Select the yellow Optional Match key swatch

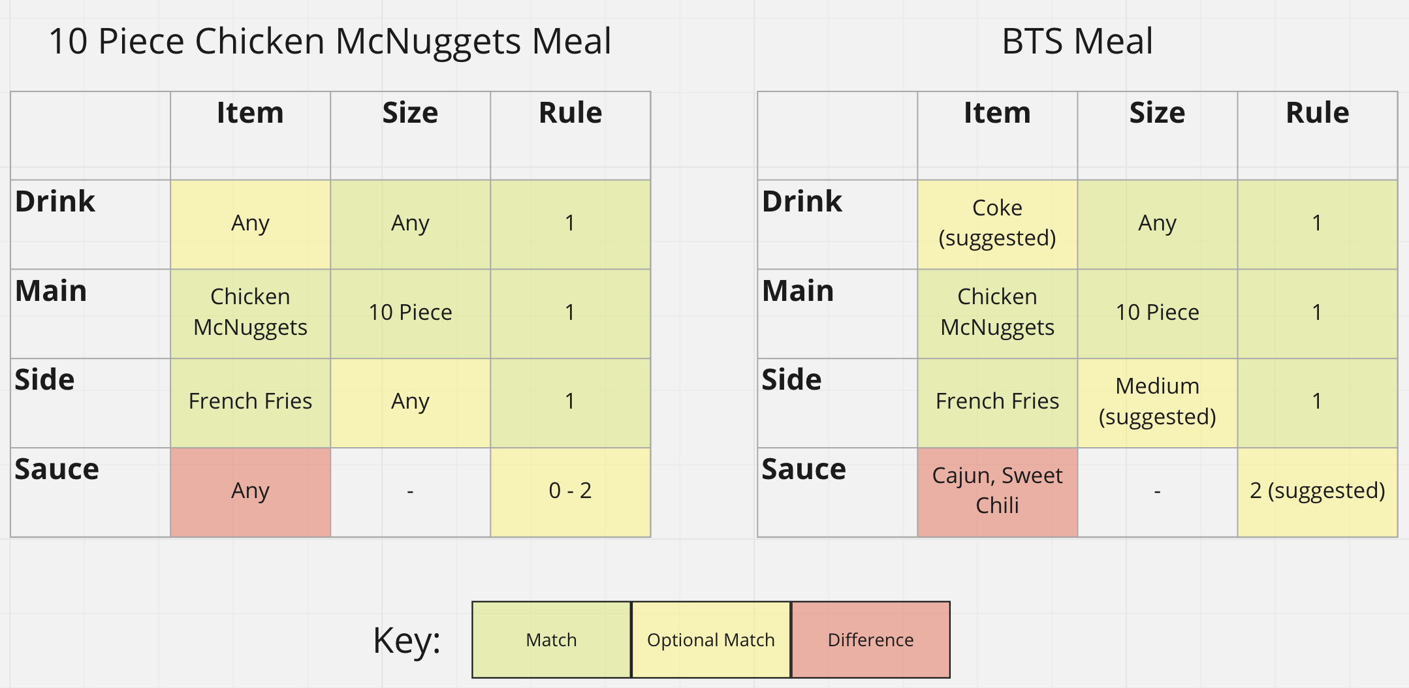coord(710,640)
